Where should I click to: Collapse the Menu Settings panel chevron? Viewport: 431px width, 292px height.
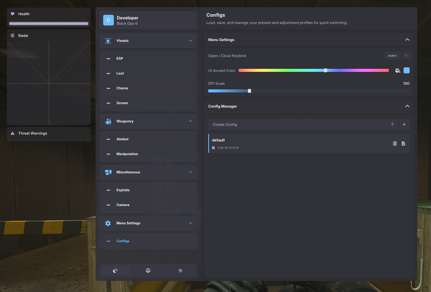(407, 40)
